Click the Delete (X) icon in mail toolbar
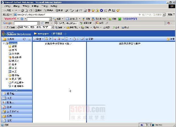176x127 pixels. click(x=50, y=39)
